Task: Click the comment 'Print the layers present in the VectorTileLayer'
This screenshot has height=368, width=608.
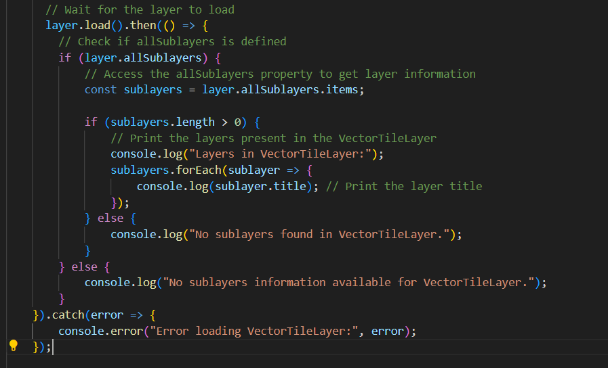Action: (273, 138)
